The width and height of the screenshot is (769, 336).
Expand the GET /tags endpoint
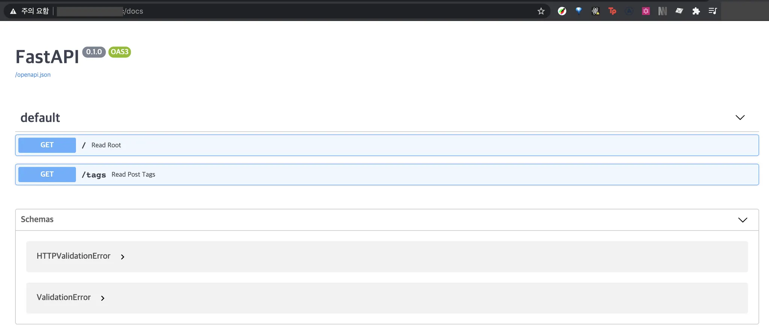pos(387,174)
